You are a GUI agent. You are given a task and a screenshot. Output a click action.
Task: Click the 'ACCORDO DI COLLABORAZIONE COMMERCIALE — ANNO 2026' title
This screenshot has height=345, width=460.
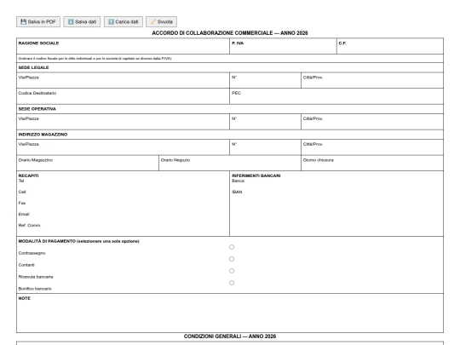click(x=230, y=33)
